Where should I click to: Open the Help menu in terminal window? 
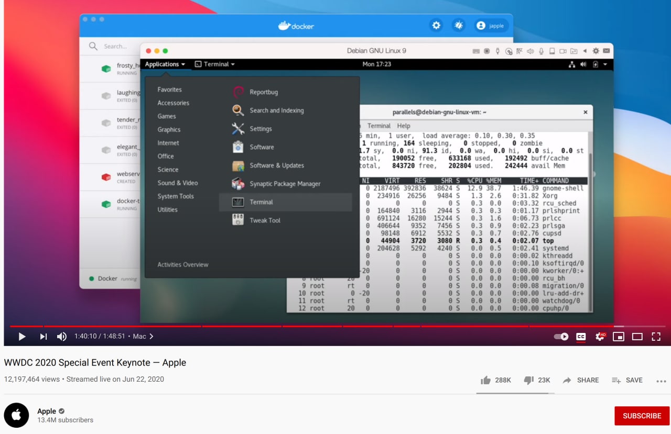404,126
